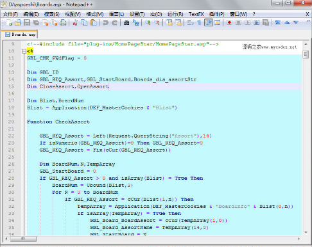
Task: Start macro recording with red dot
Action: 229,22
